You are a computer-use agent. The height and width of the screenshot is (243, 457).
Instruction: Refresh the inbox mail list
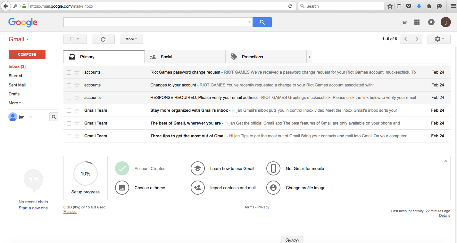[103, 39]
